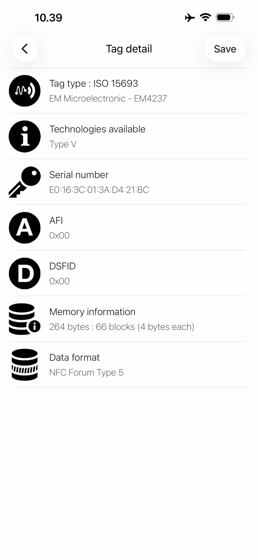Tap the airplane mode status icon
258x560 pixels.
[190, 18]
